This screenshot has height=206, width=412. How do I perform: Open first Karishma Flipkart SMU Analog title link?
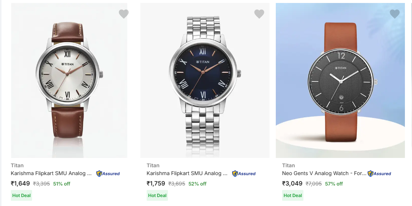point(51,173)
